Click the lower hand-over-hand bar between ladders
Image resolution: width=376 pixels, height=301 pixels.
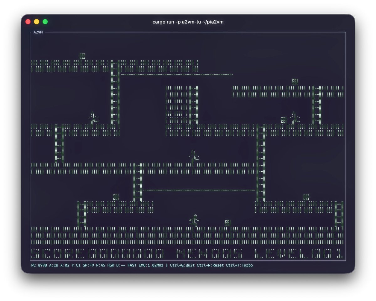(199, 190)
